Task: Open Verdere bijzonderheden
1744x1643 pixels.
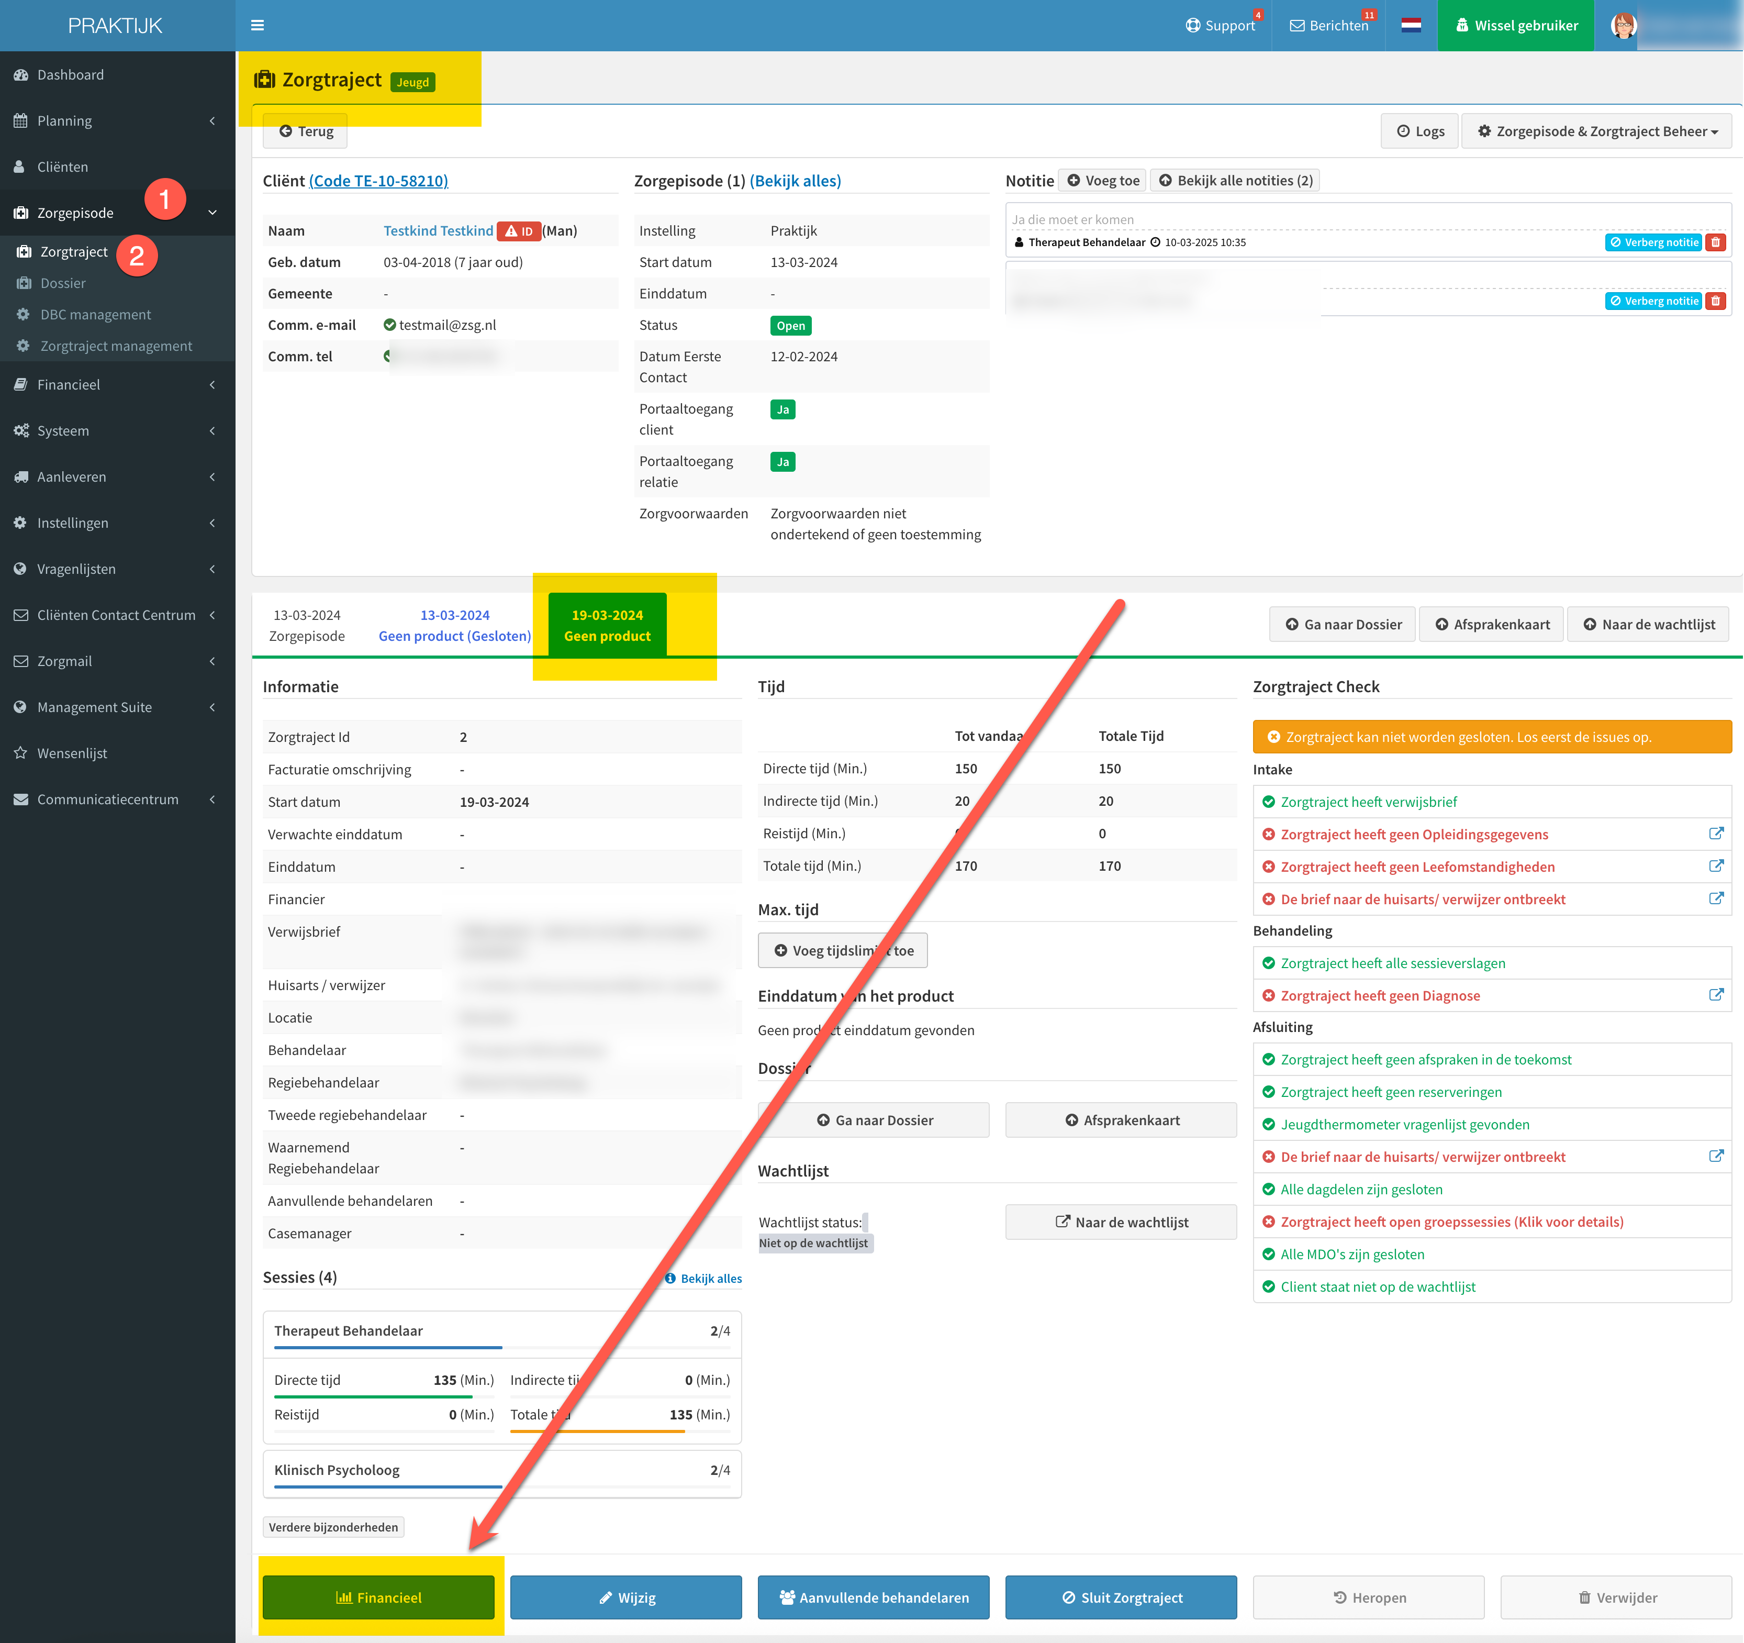Action: click(x=333, y=1527)
